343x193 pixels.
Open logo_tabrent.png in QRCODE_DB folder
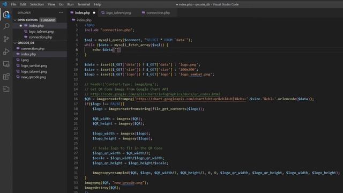34,71
